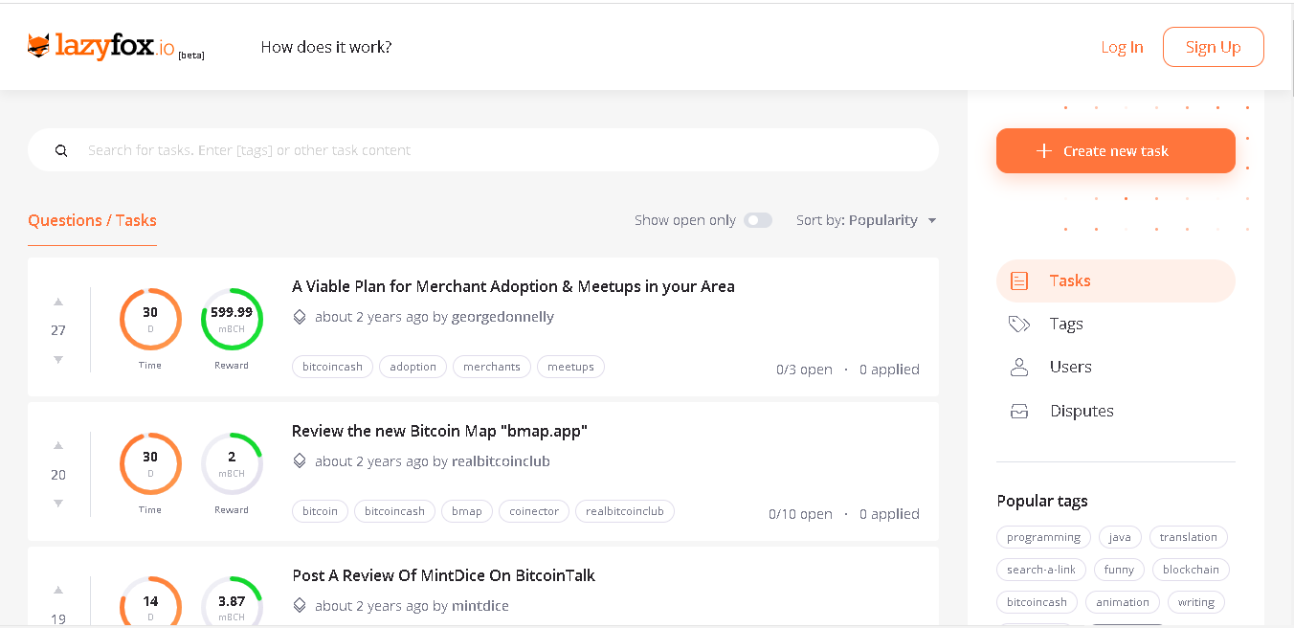Select the writing popular tag
This screenshot has width=1294, height=628.
(x=1196, y=602)
